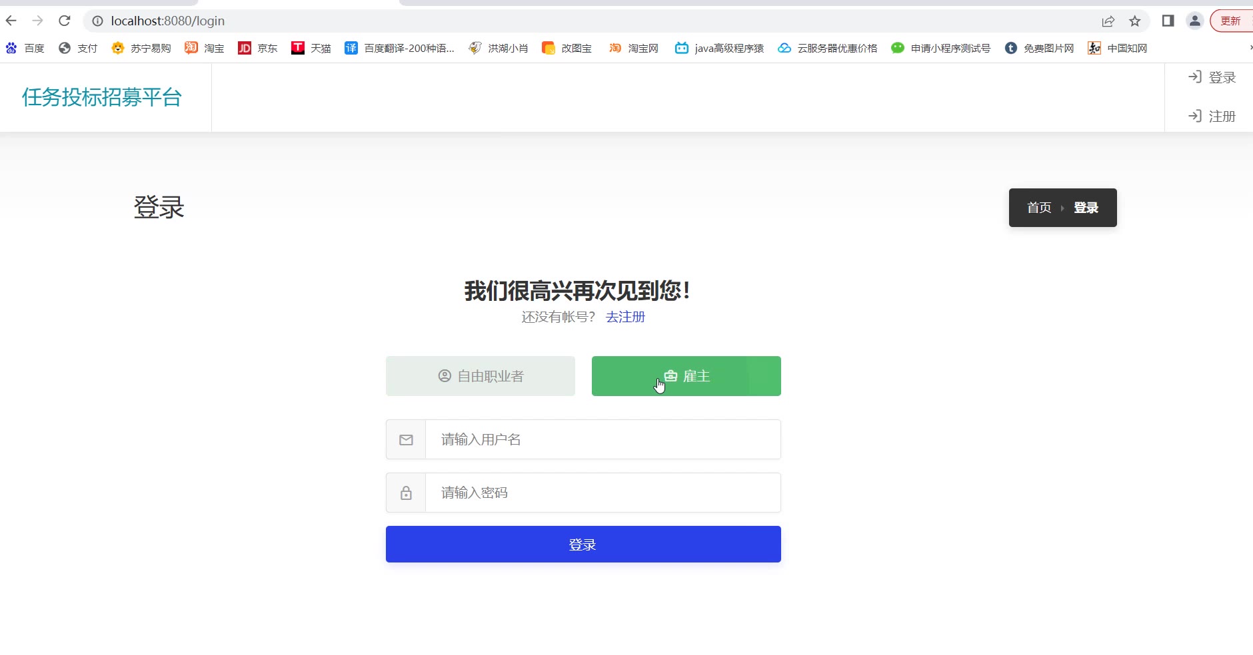This screenshot has width=1253, height=655.
Task: Click the browser back arrow
Action: point(11,21)
